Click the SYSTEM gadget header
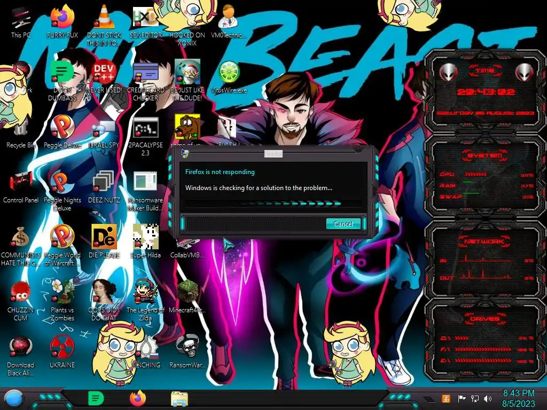The height and width of the screenshot is (410, 547). (485, 155)
